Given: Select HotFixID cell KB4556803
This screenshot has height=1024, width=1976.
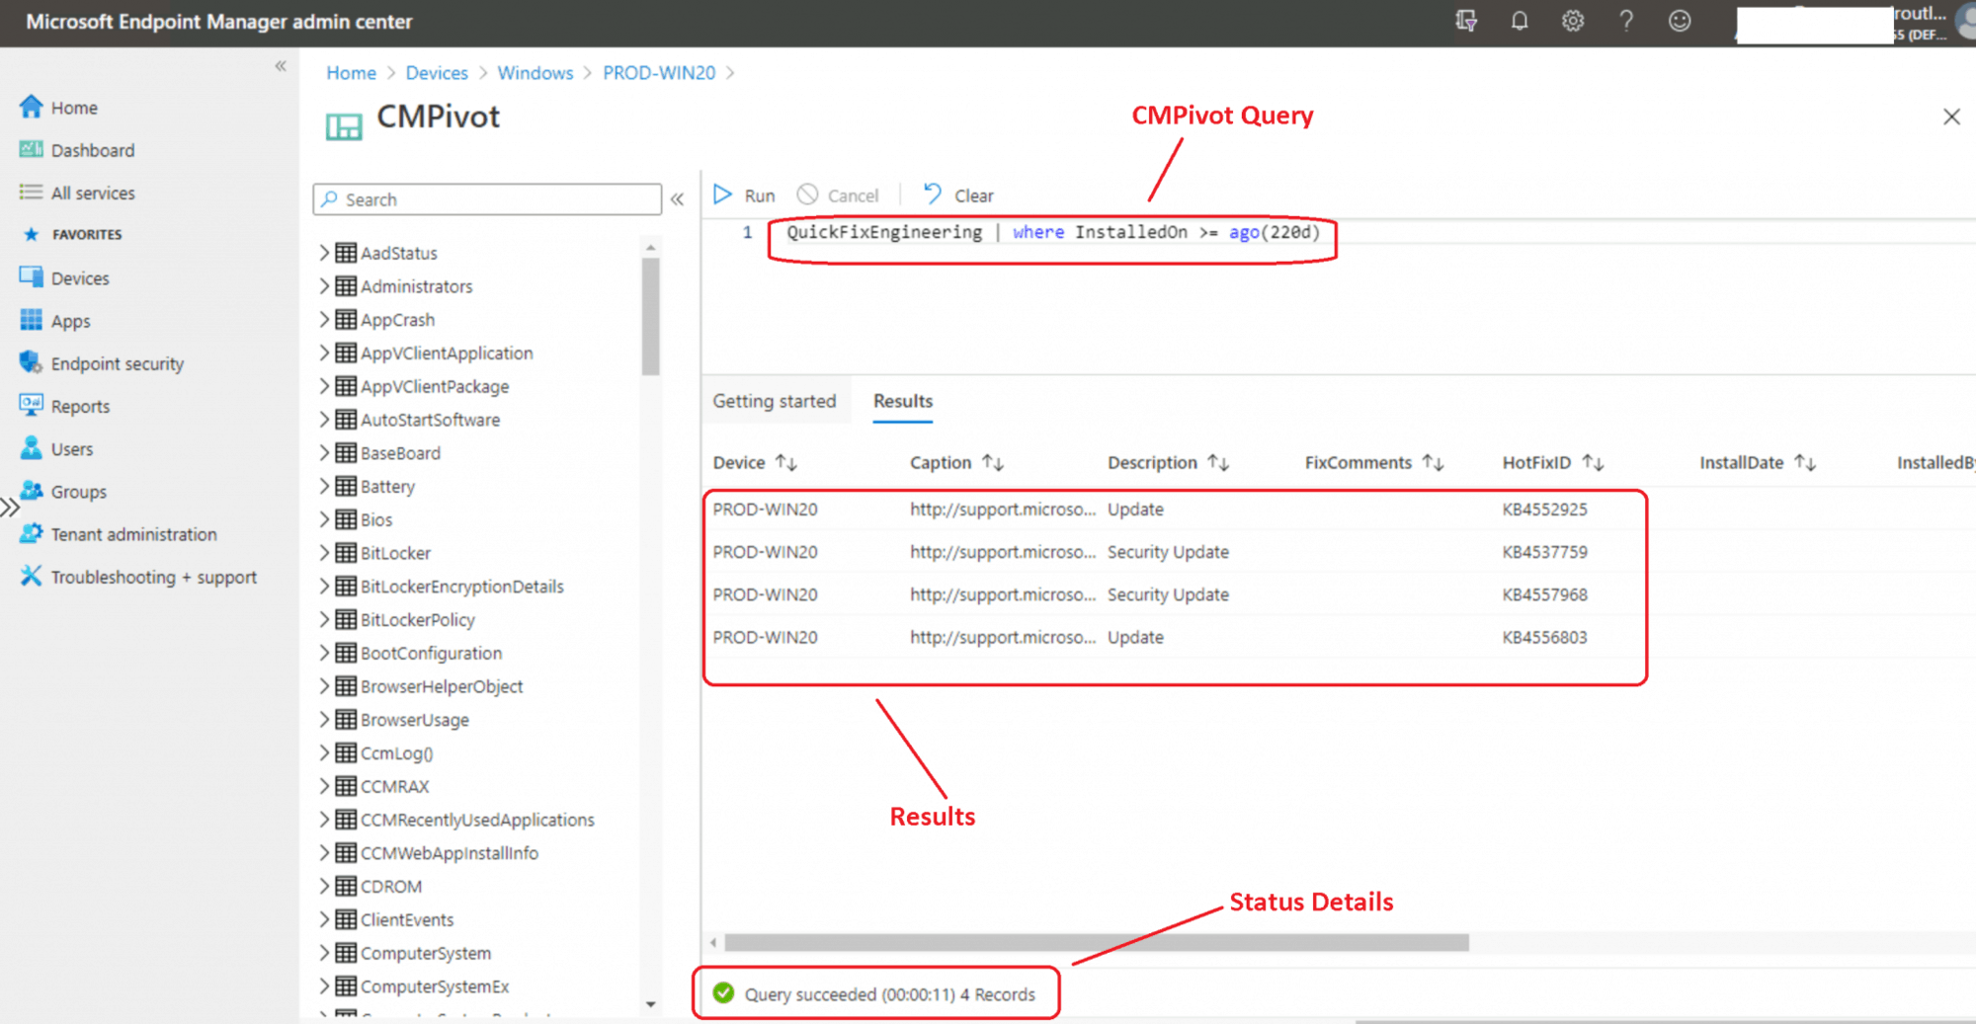Looking at the screenshot, I should tap(1545, 637).
